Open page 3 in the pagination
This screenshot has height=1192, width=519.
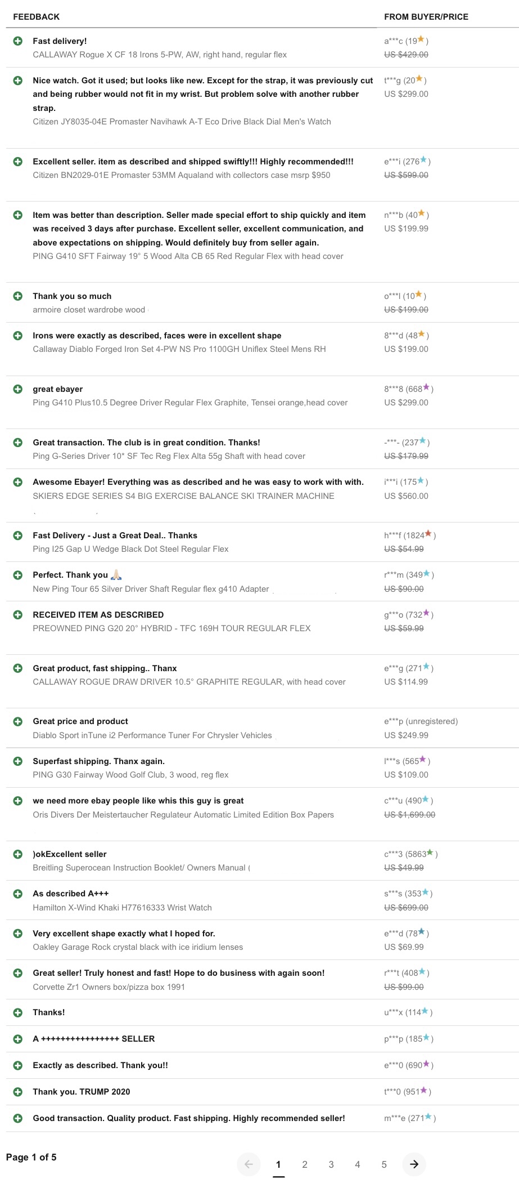pos(331,1164)
